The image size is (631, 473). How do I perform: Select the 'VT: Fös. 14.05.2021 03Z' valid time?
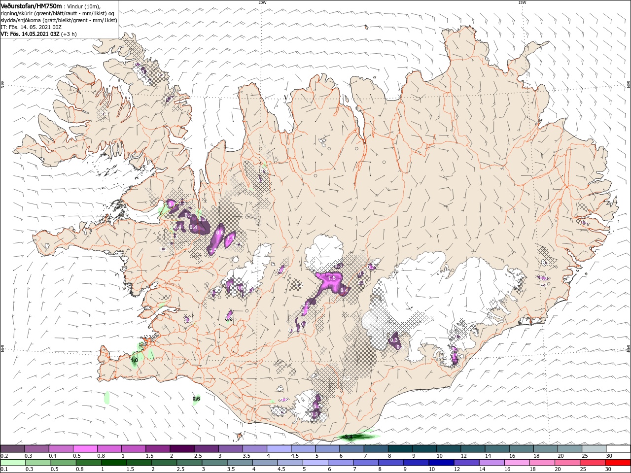pos(30,34)
